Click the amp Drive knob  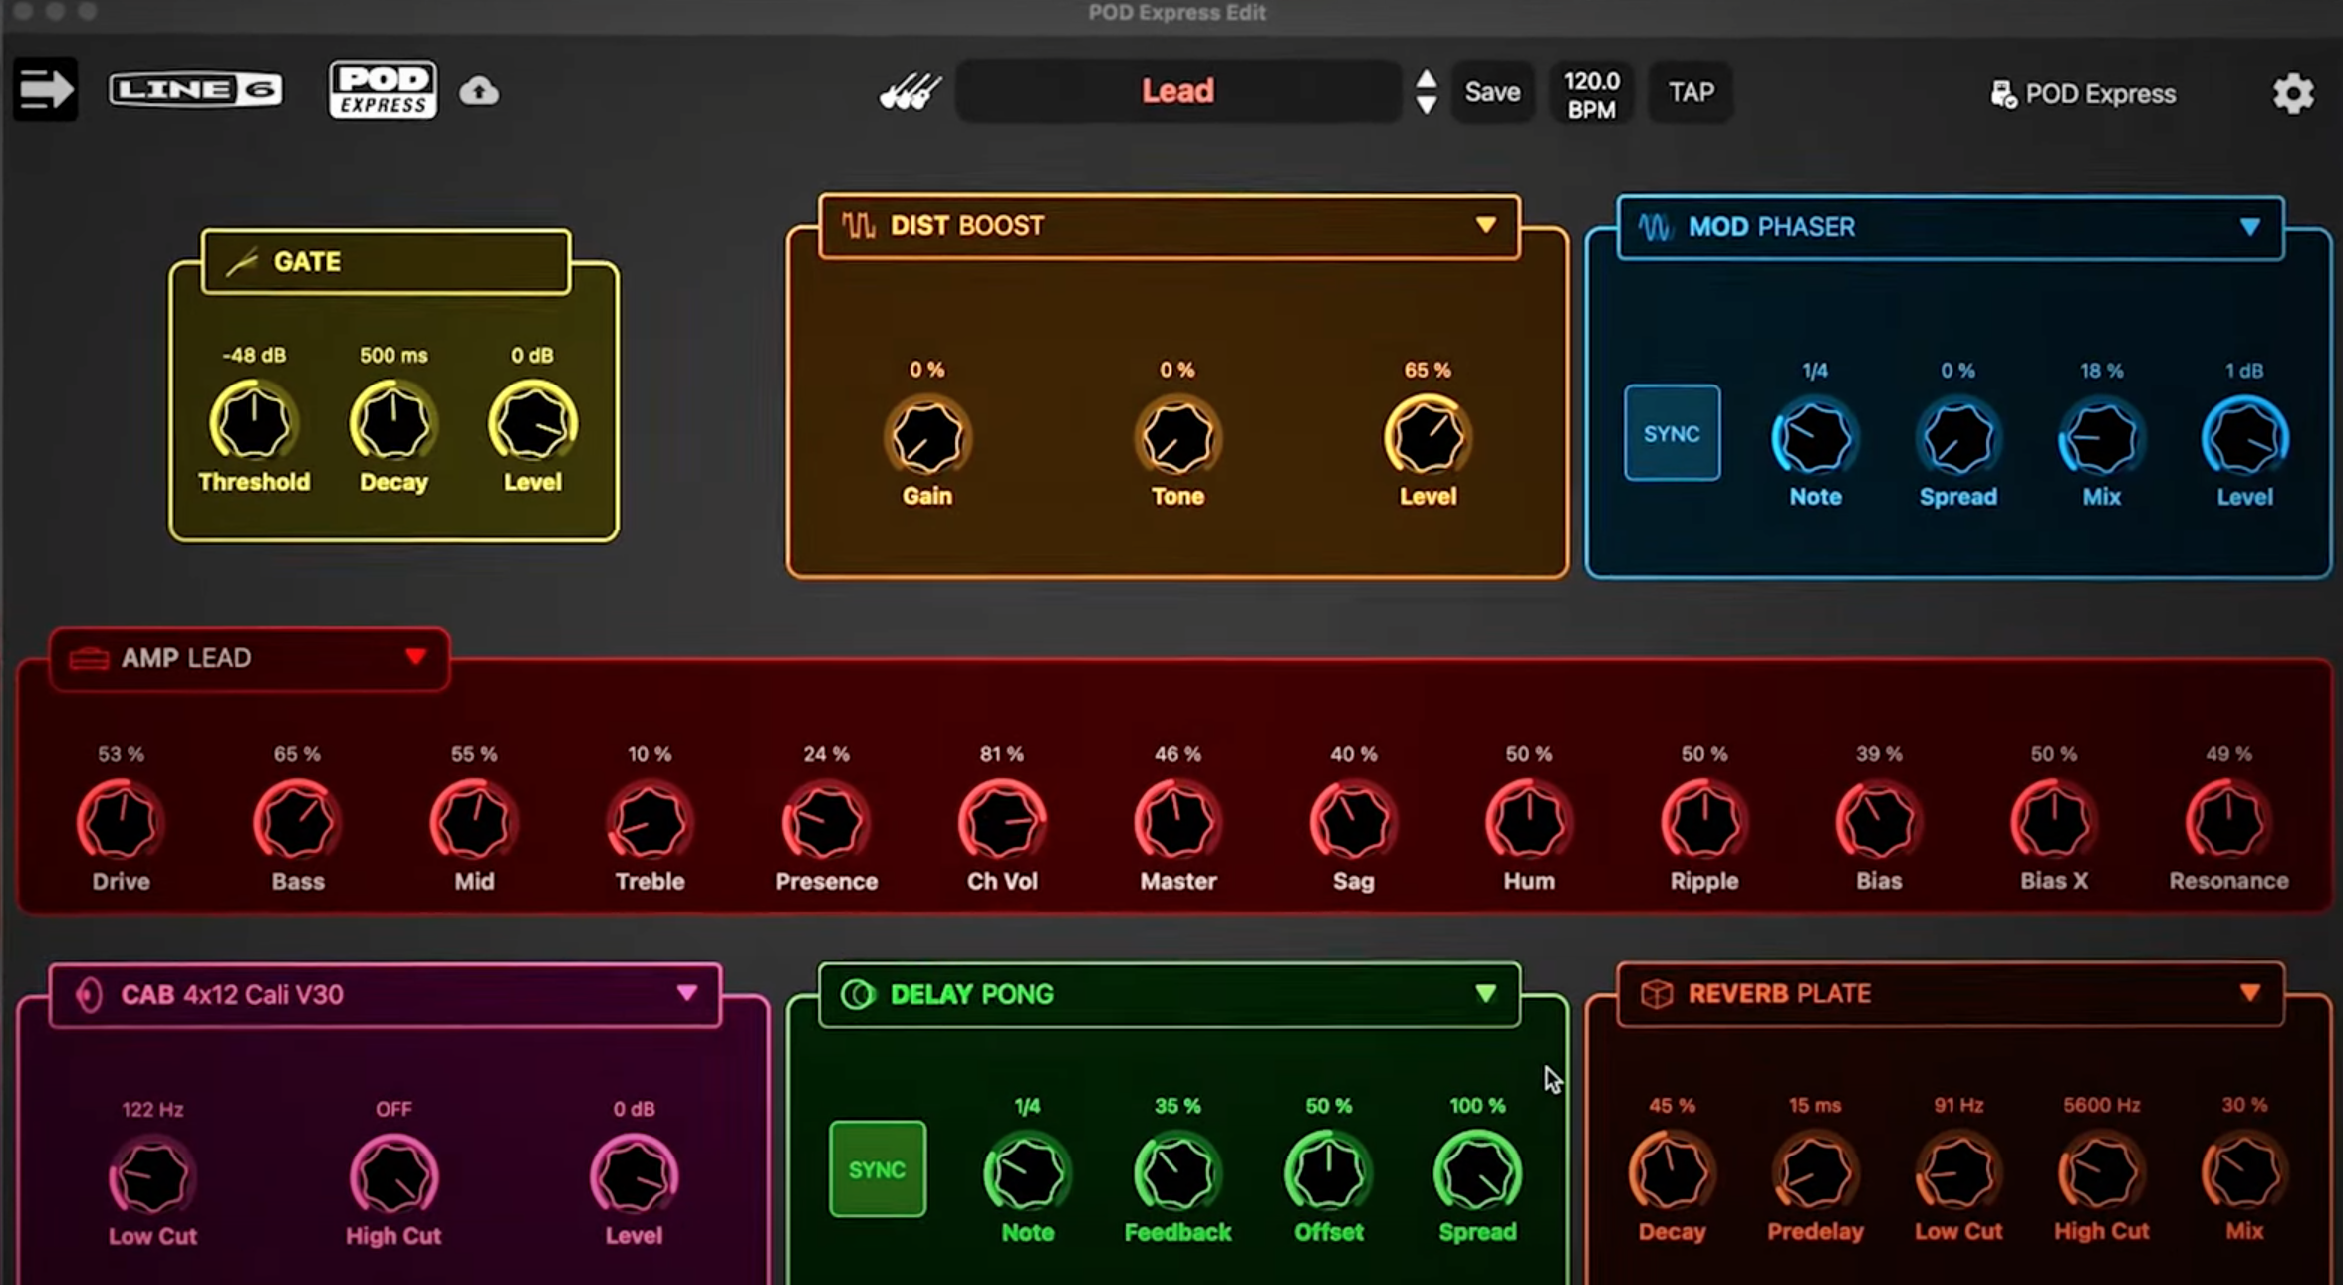click(x=121, y=822)
